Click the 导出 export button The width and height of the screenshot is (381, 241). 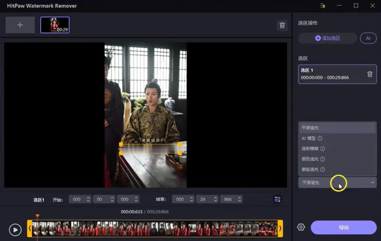[343, 227]
